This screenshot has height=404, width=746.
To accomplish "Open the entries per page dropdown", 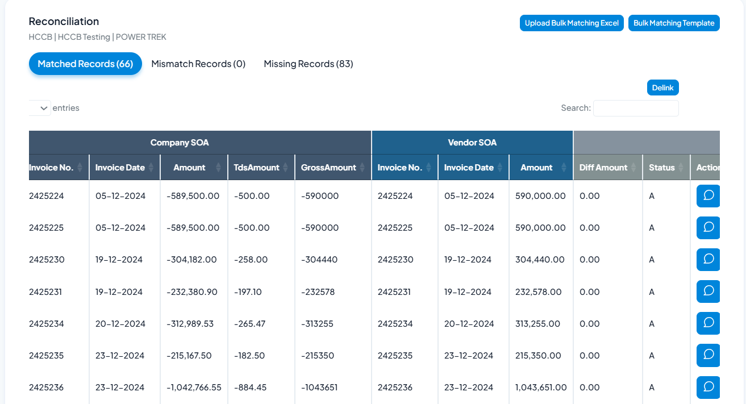I will (x=40, y=108).
